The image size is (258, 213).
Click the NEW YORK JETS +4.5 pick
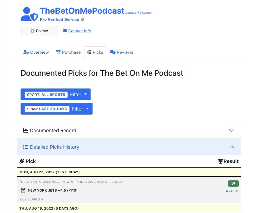[x=52, y=190]
